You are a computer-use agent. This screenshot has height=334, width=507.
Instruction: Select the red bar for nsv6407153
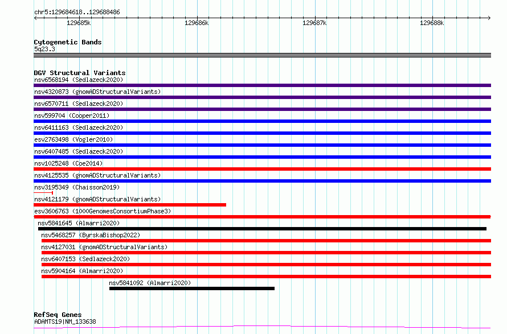[267, 265]
